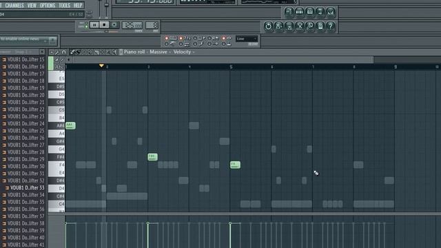Toggle the piano option below countdown icon
Viewport: 441px width, 248px height.
click(185, 44)
